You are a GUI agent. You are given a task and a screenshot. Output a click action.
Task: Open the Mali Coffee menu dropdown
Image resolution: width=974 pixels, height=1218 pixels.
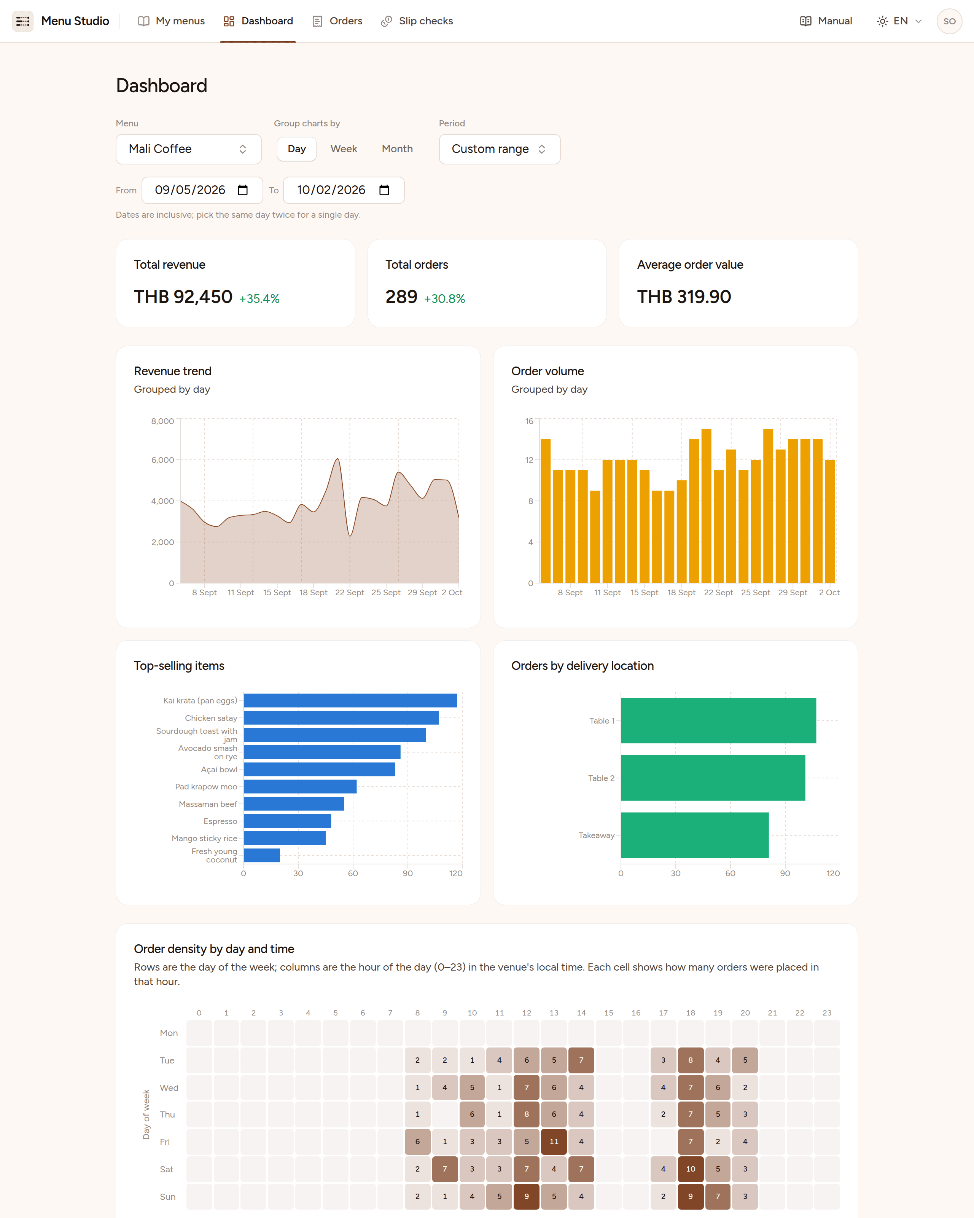[189, 149]
